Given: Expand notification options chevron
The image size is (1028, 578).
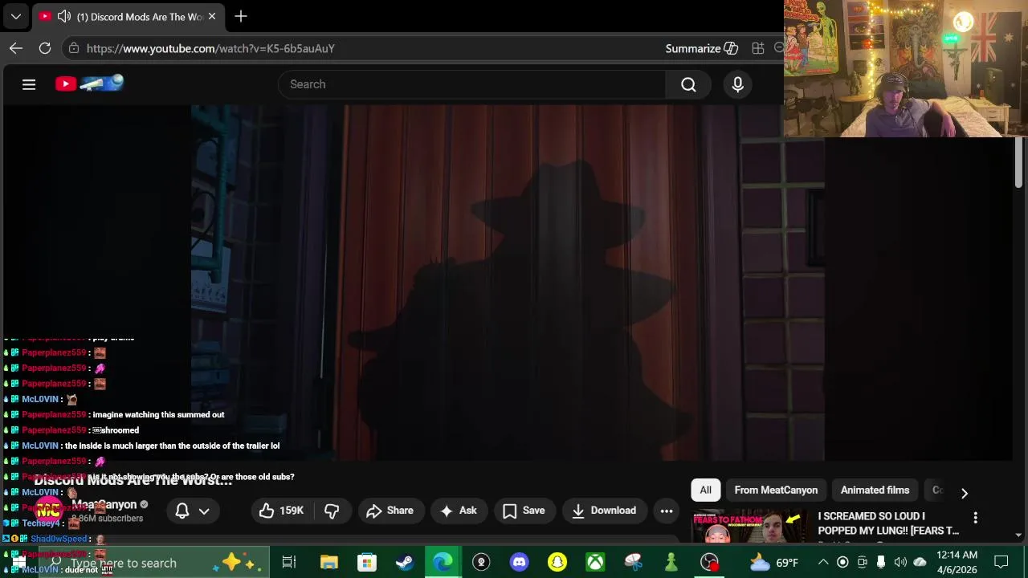Looking at the screenshot, I should coord(204,511).
